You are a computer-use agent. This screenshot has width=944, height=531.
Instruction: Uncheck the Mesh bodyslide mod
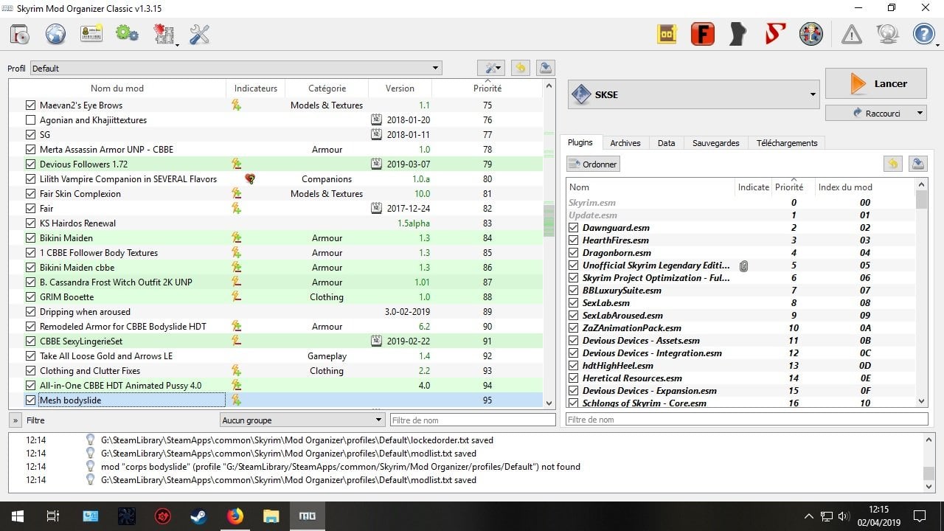pos(30,400)
